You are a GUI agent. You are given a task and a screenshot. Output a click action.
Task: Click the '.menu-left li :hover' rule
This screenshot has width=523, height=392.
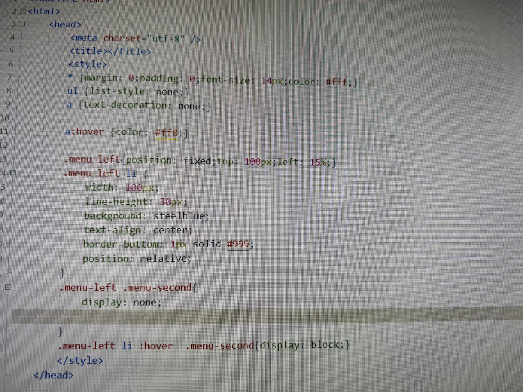(x=204, y=345)
